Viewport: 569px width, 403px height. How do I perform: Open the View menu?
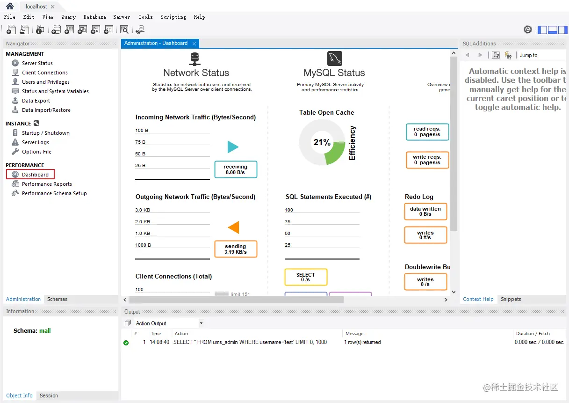click(48, 17)
